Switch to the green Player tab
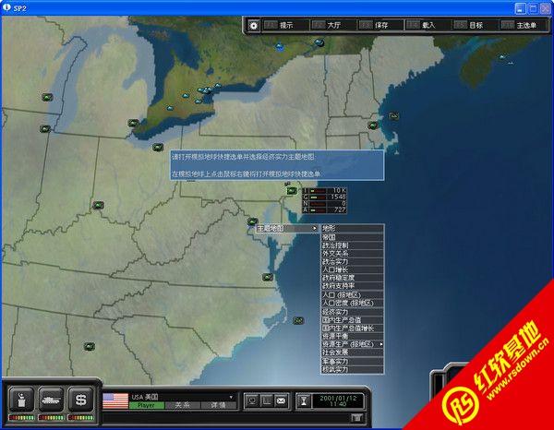This screenshot has width=554, height=430. pyautogui.click(x=147, y=405)
